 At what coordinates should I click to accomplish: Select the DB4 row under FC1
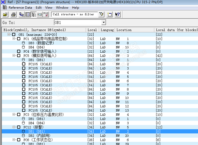[100, 47]
